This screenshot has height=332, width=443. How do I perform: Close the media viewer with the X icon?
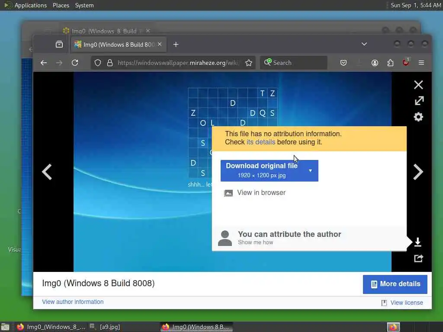(418, 85)
